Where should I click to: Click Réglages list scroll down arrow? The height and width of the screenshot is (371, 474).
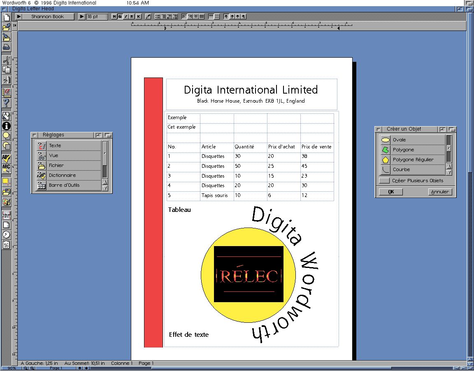pyautogui.click(x=105, y=188)
